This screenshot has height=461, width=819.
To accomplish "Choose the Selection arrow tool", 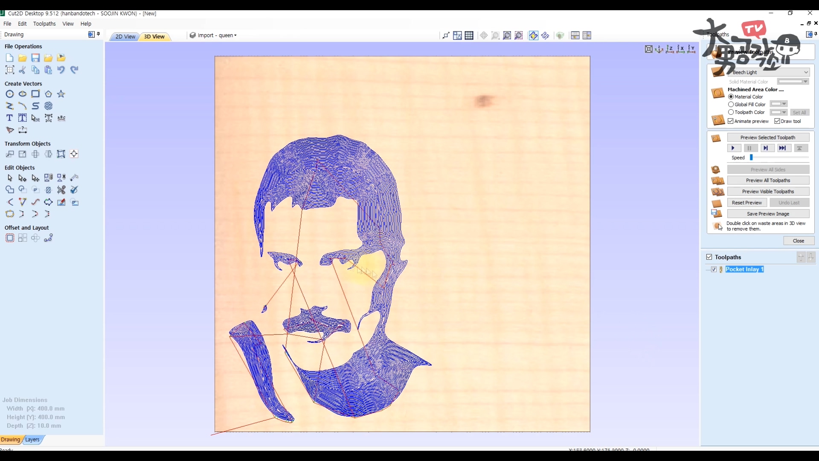I will tap(9, 178).
